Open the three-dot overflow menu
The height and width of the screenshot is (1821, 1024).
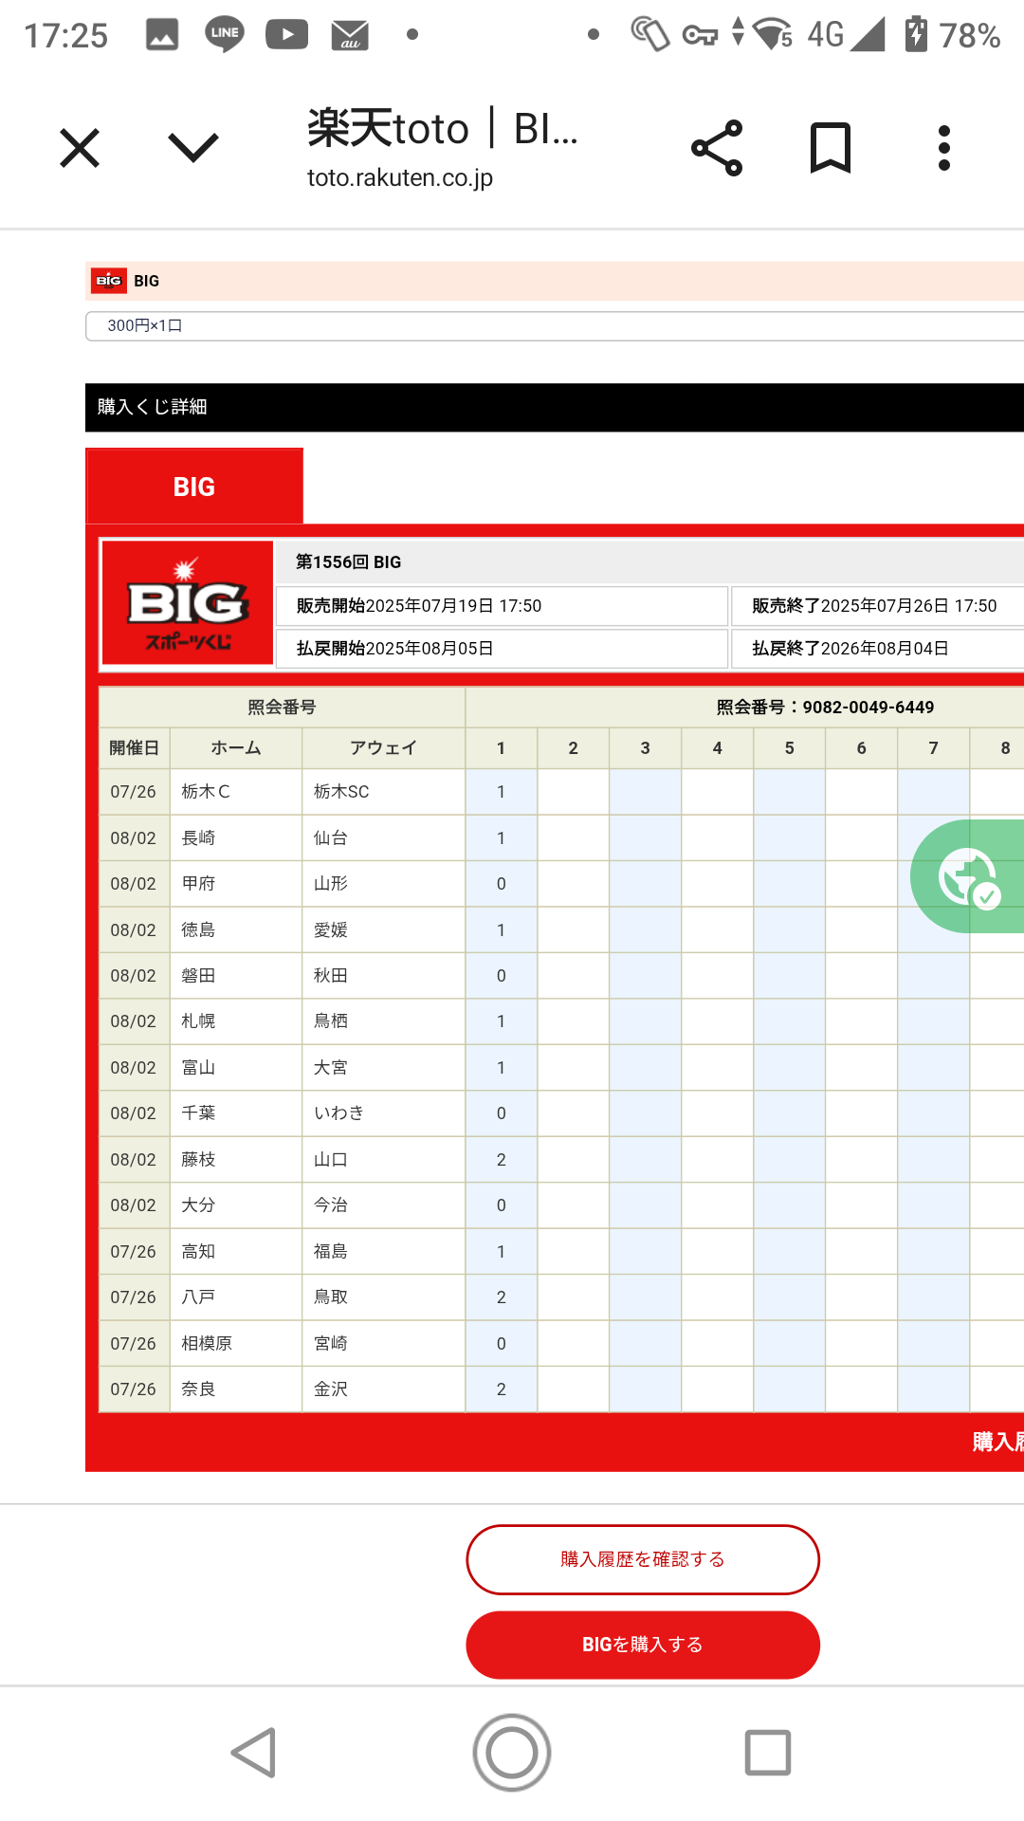pos(943,148)
